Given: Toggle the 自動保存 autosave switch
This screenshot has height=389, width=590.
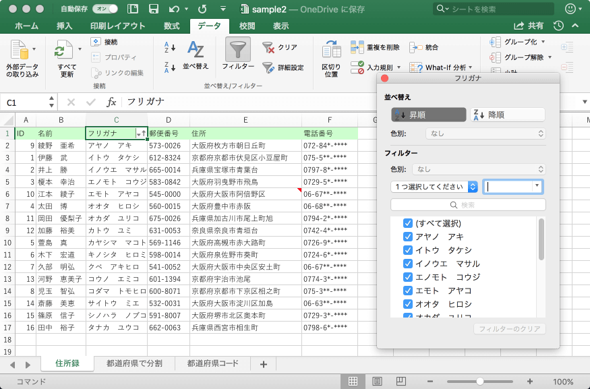Looking at the screenshot, I should (105, 9).
